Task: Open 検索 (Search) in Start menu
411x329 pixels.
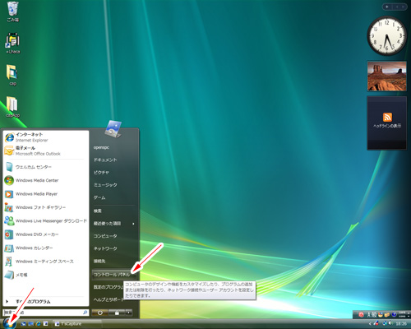Action: pyautogui.click(x=113, y=211)
